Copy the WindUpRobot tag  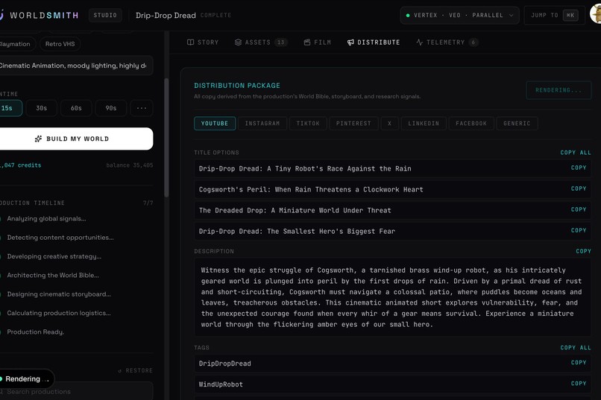pos(579,384)
